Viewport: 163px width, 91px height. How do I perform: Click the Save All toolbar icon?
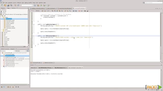point(11,5)
